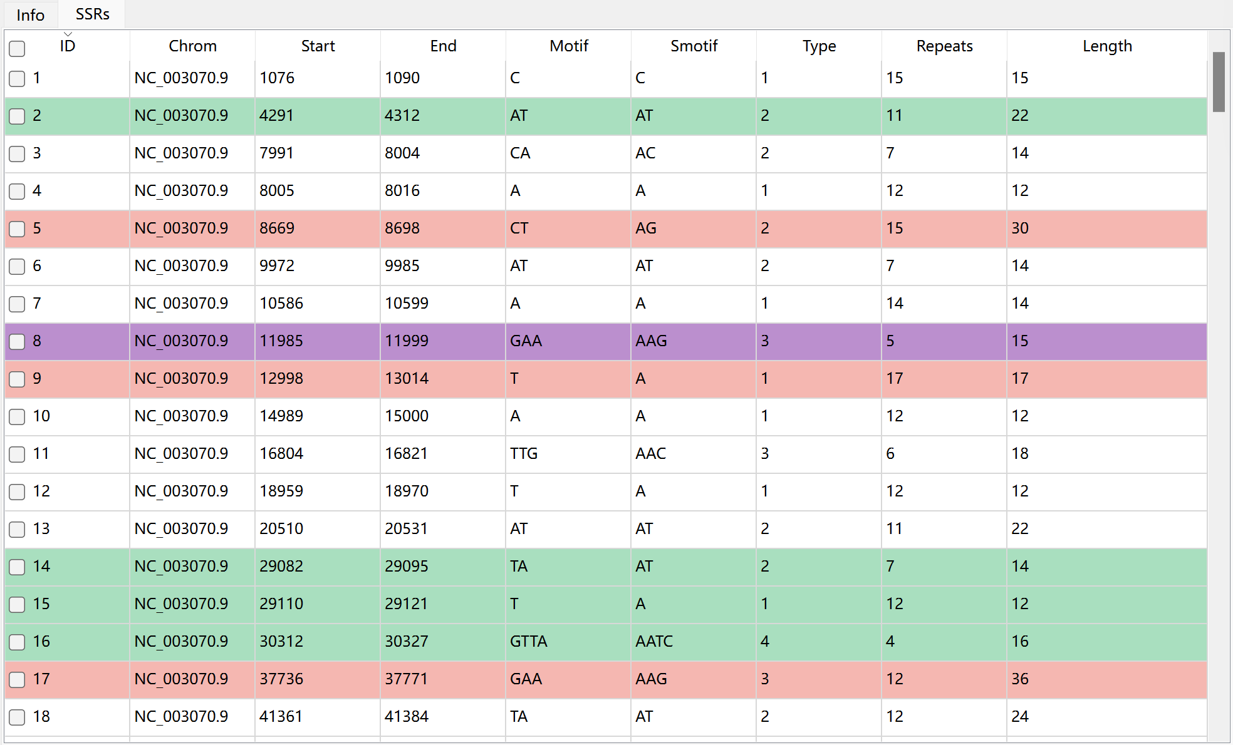Sort table by ID column header

(x=68, y=46)
